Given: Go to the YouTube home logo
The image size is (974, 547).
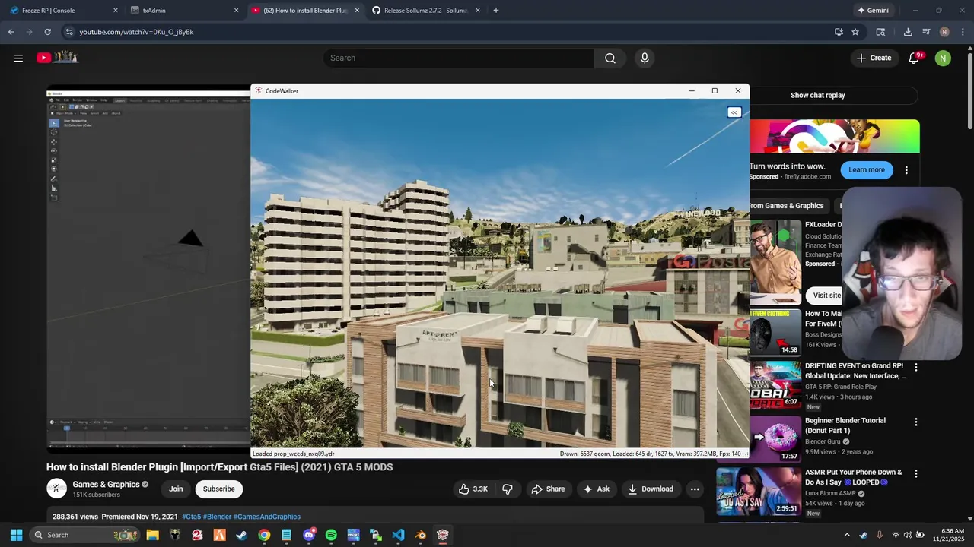Looking at the screenshot, I should point(57,58).
